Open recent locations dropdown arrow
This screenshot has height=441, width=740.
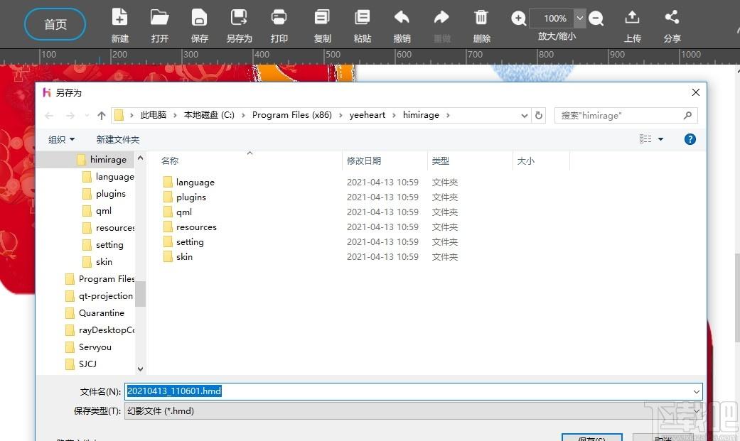(x=87, y=116)
